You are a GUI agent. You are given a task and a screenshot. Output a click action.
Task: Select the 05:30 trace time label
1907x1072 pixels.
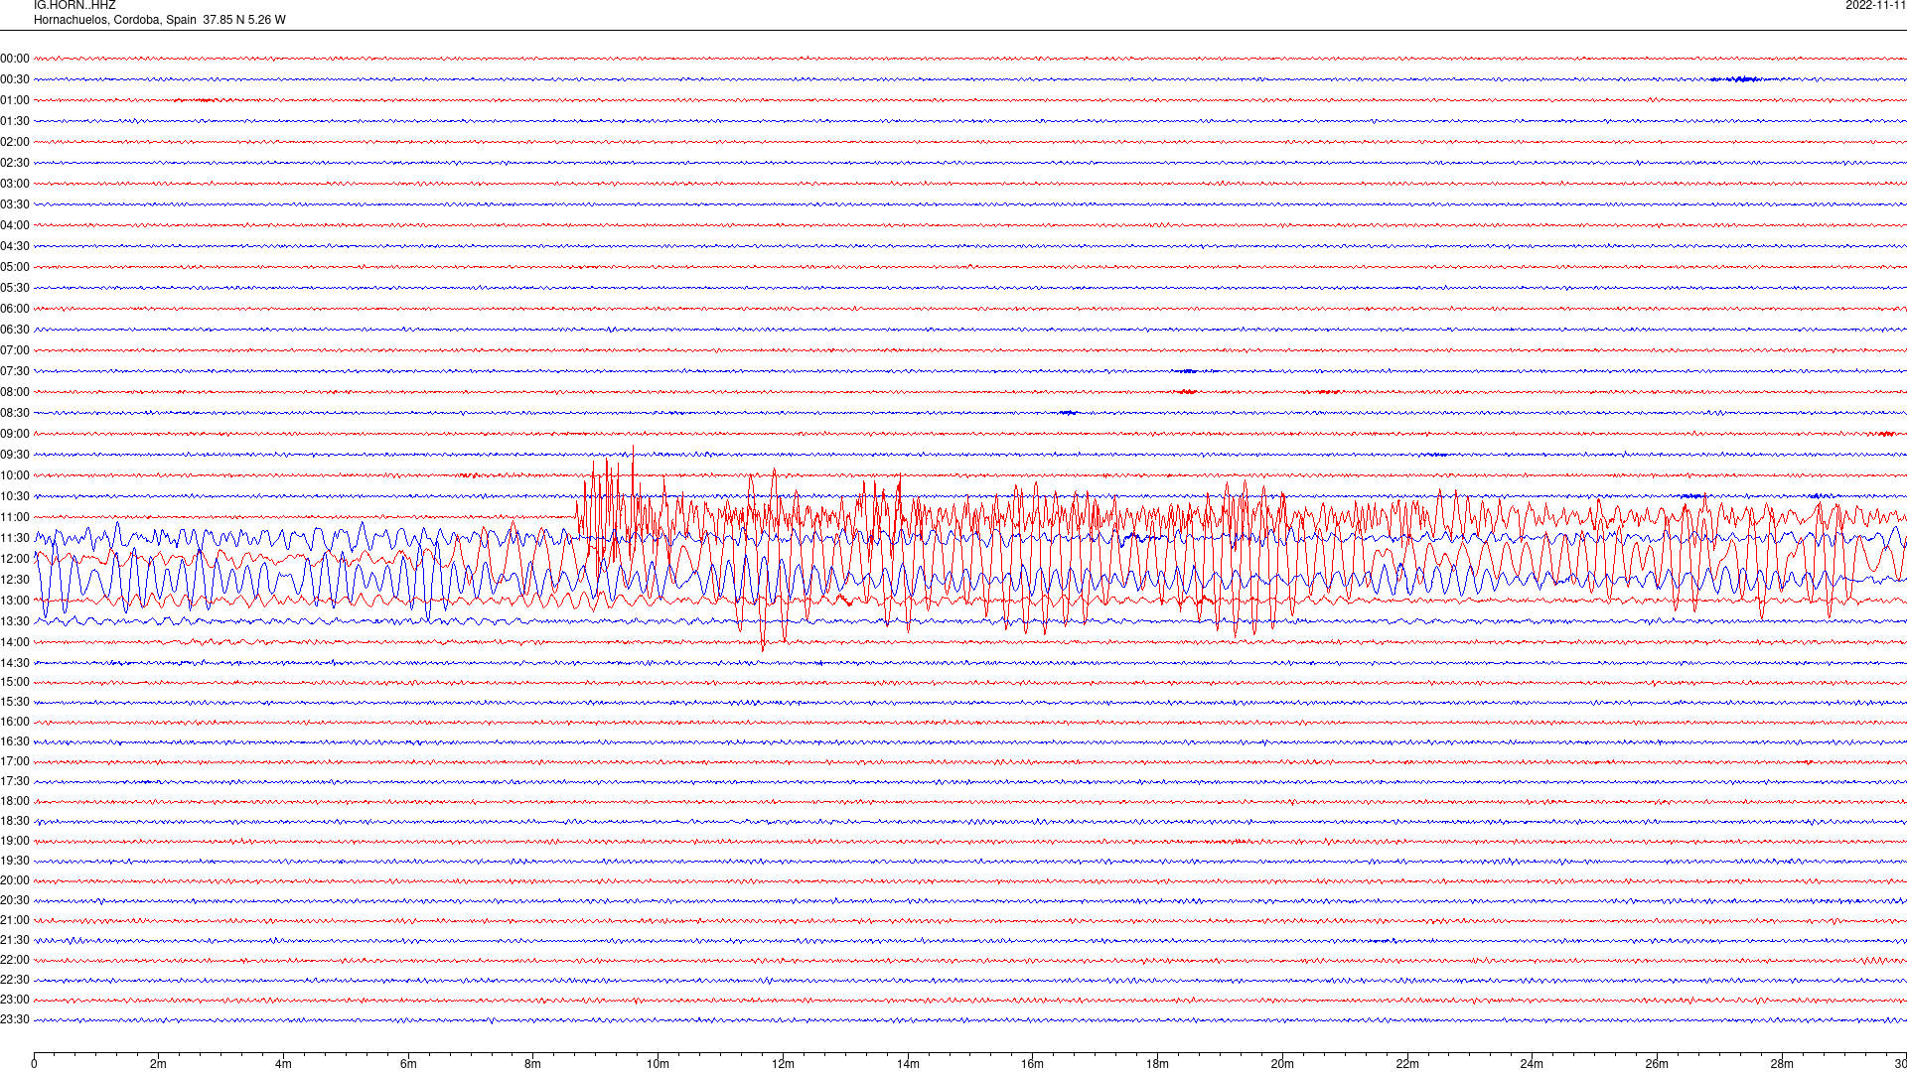tap(15, 288)
